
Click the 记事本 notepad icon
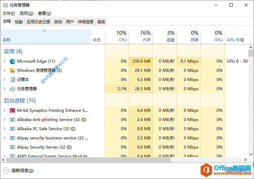point(12,80)
